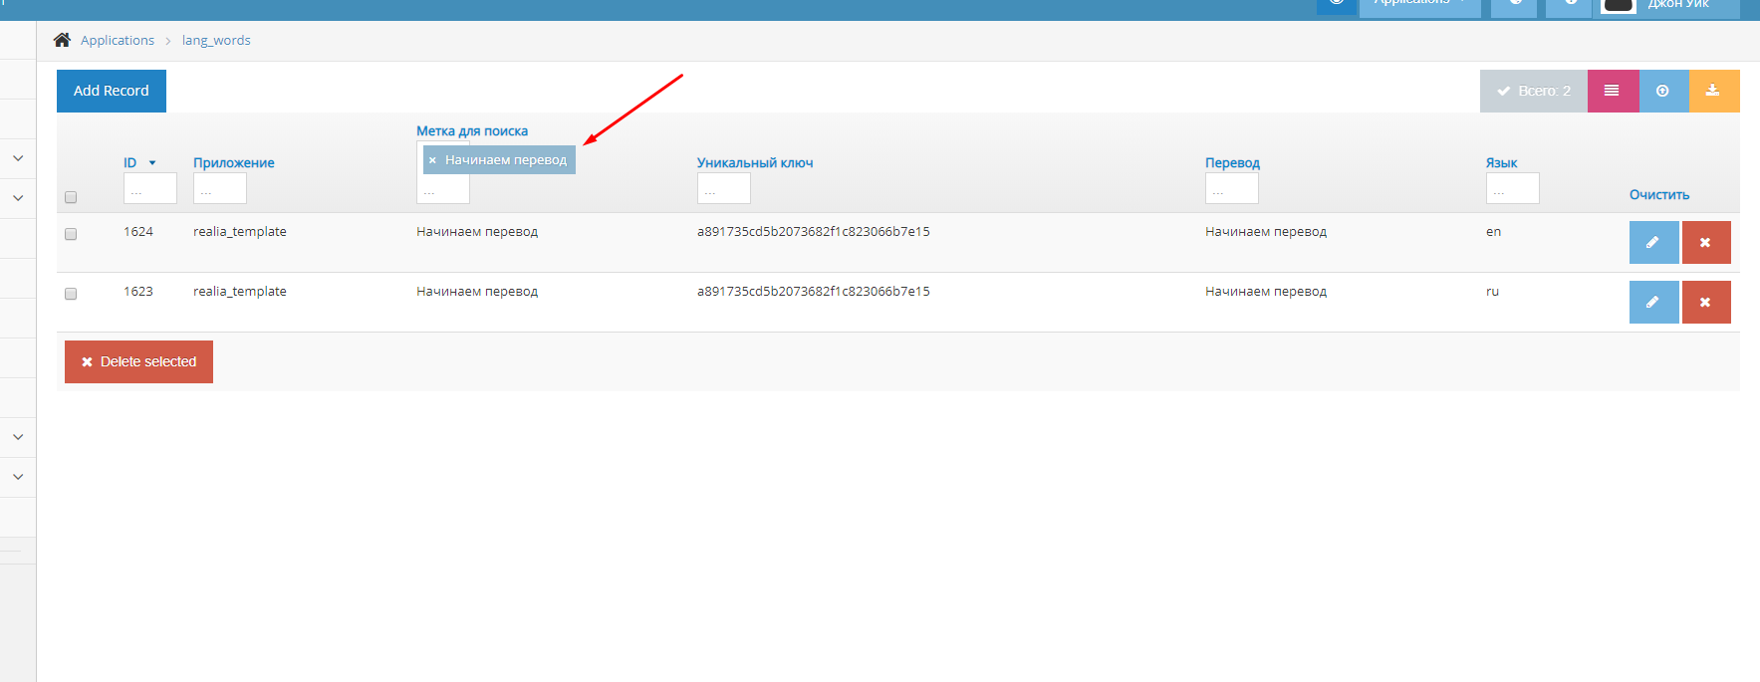
Task: Sort by ID column using dropdown arrow
Action: pyautogui.click(x=152, y=163)
